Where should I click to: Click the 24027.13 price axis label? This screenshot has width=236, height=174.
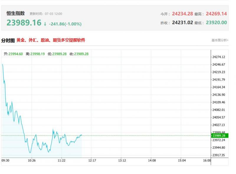[219, 125]
